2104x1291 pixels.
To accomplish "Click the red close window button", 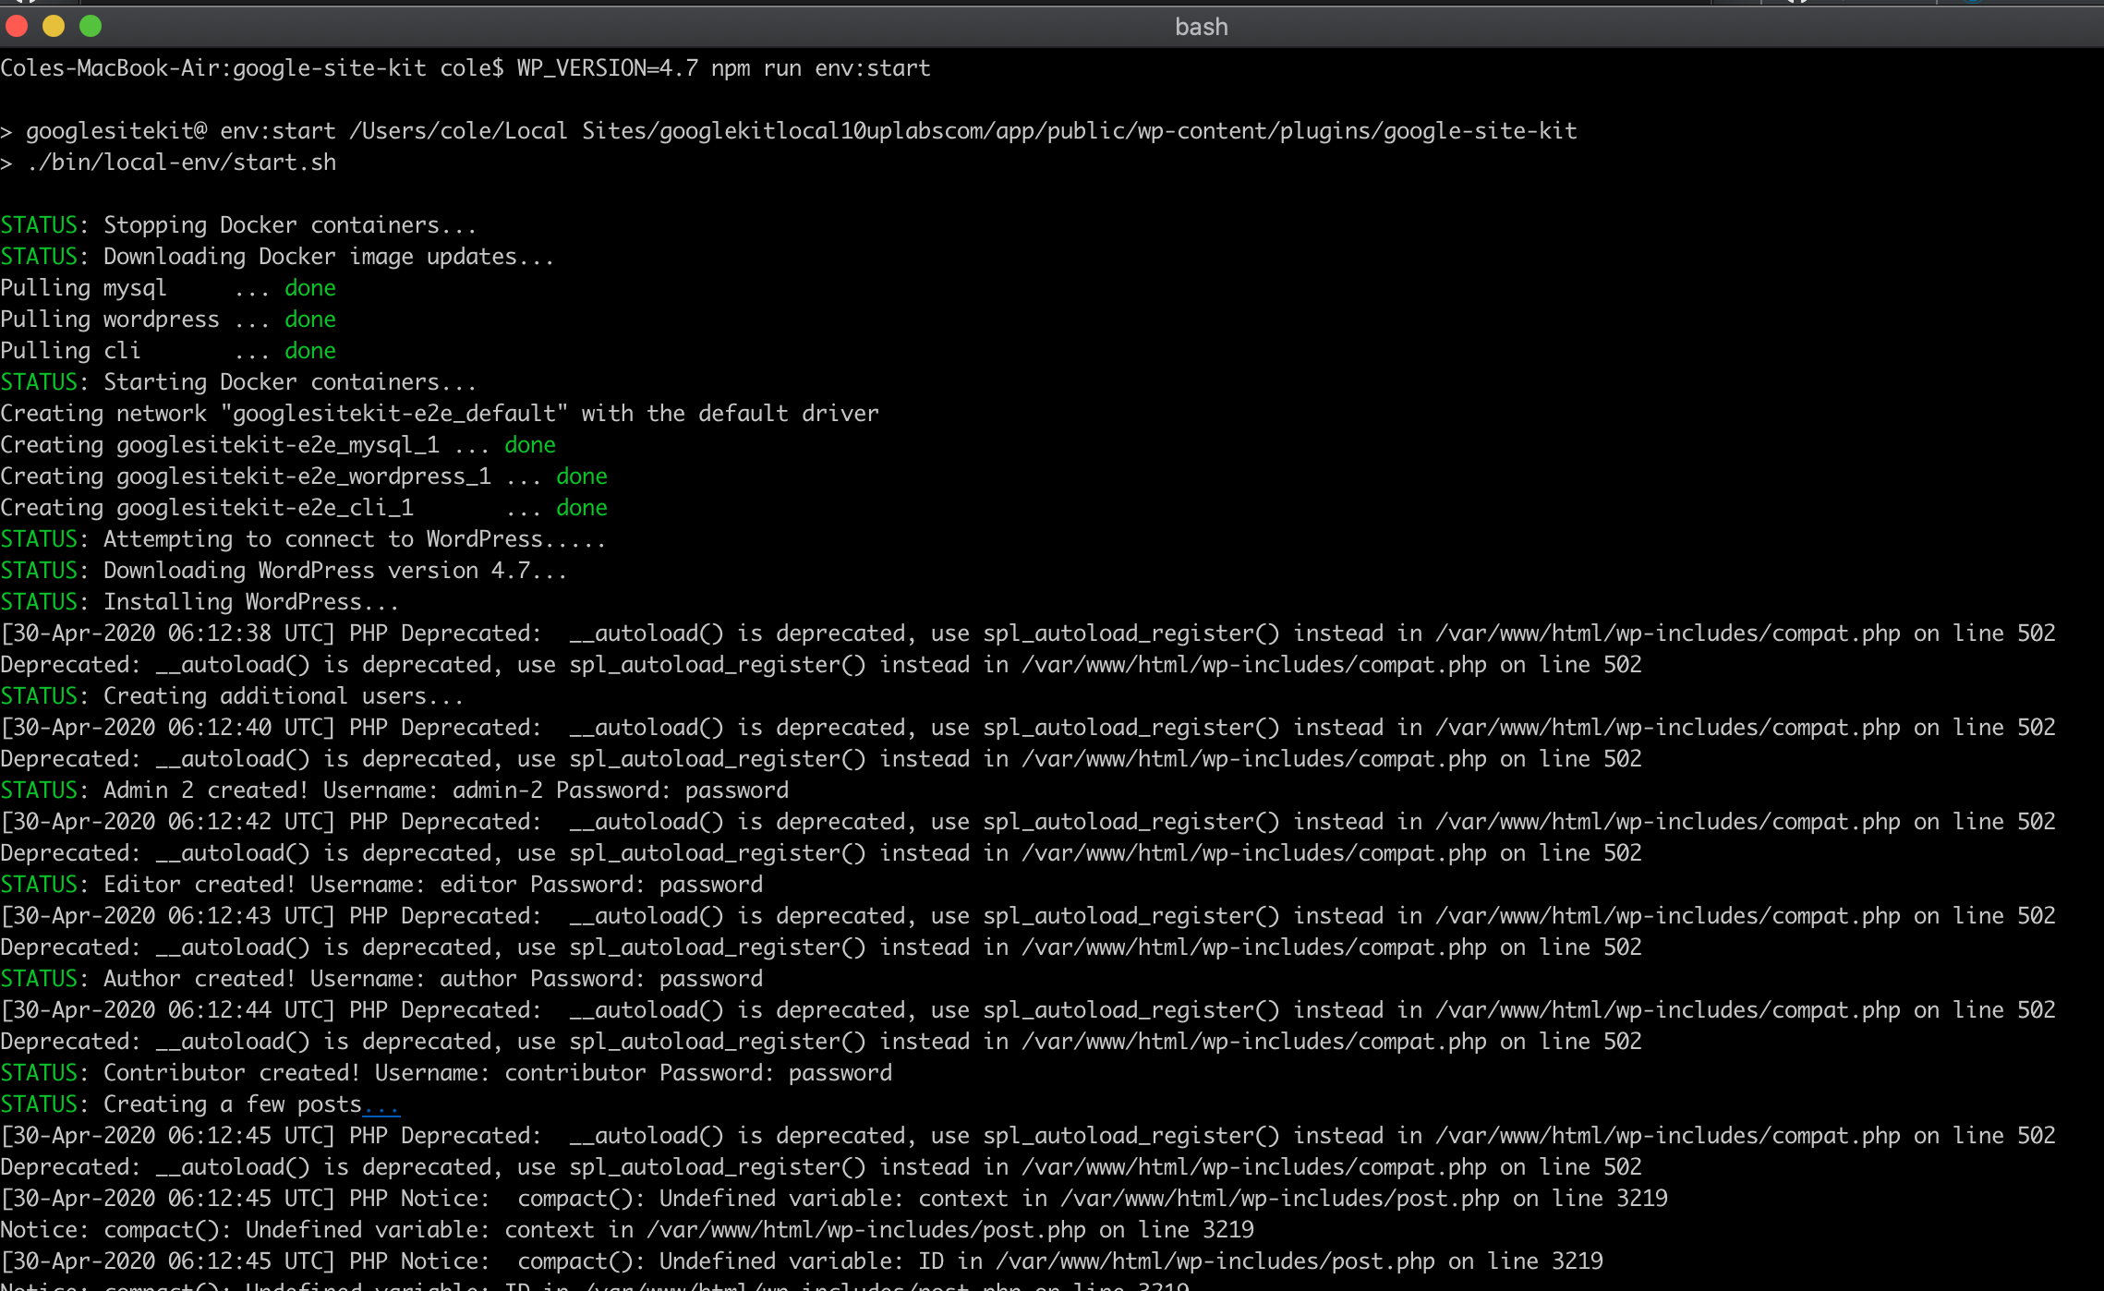I will tap(17, 26).
